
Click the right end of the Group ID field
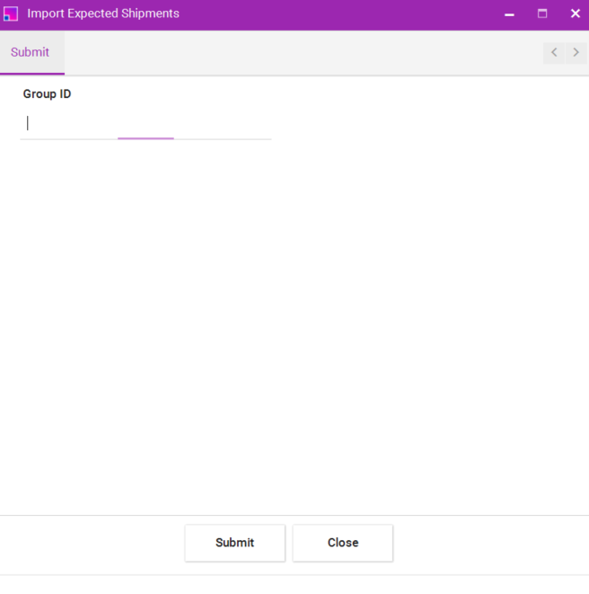[260, 124]
